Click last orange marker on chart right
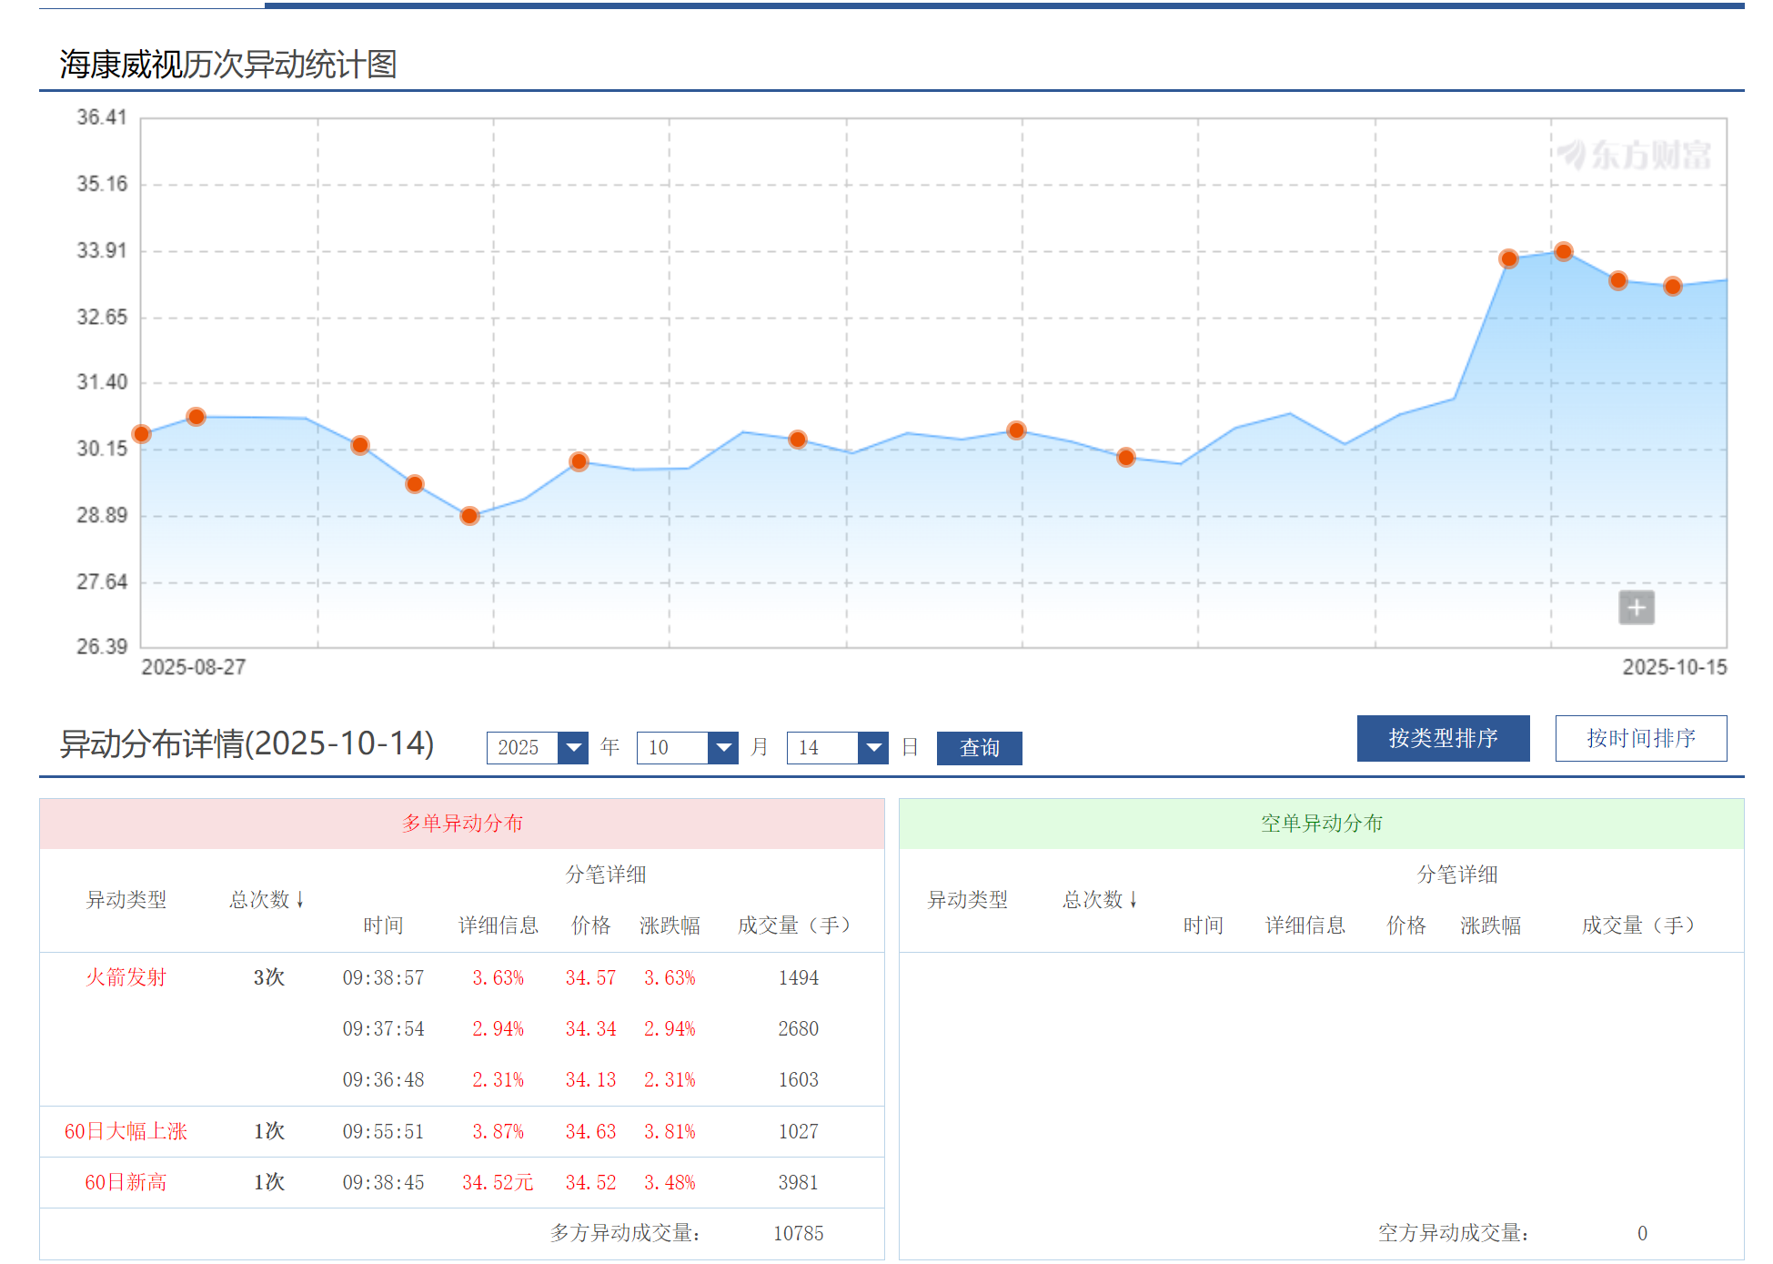This screenshot has height=1264, width=1773. [x=1672, y=287]
